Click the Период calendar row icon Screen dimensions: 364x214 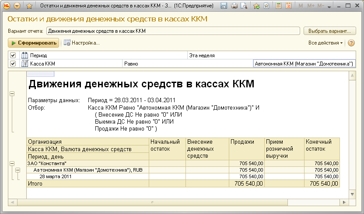point(24,55)
